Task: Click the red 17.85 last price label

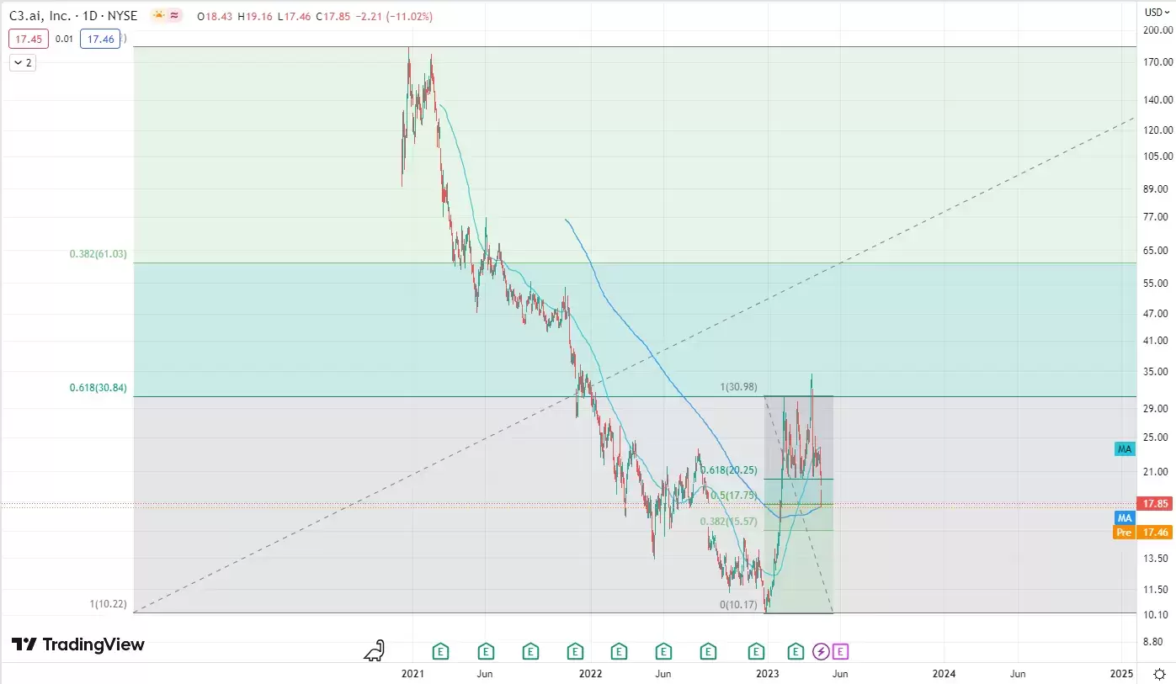Action: point(1155,503)
